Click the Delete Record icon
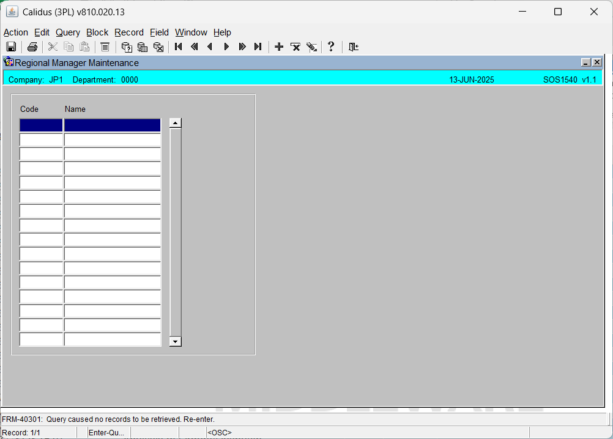 point(295,47)
